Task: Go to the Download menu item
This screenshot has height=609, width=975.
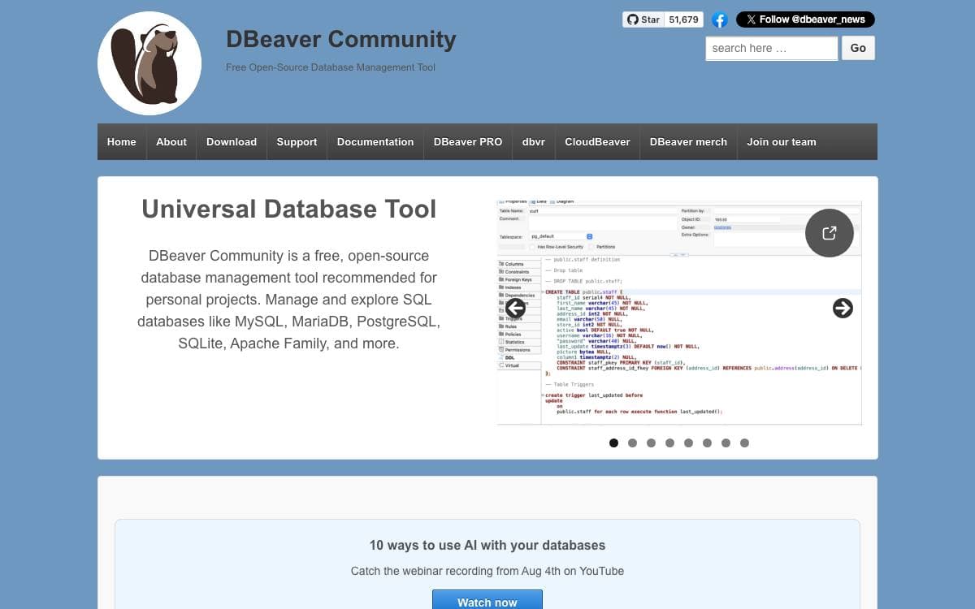Action: pyautogui.click(x=232, y=141)
